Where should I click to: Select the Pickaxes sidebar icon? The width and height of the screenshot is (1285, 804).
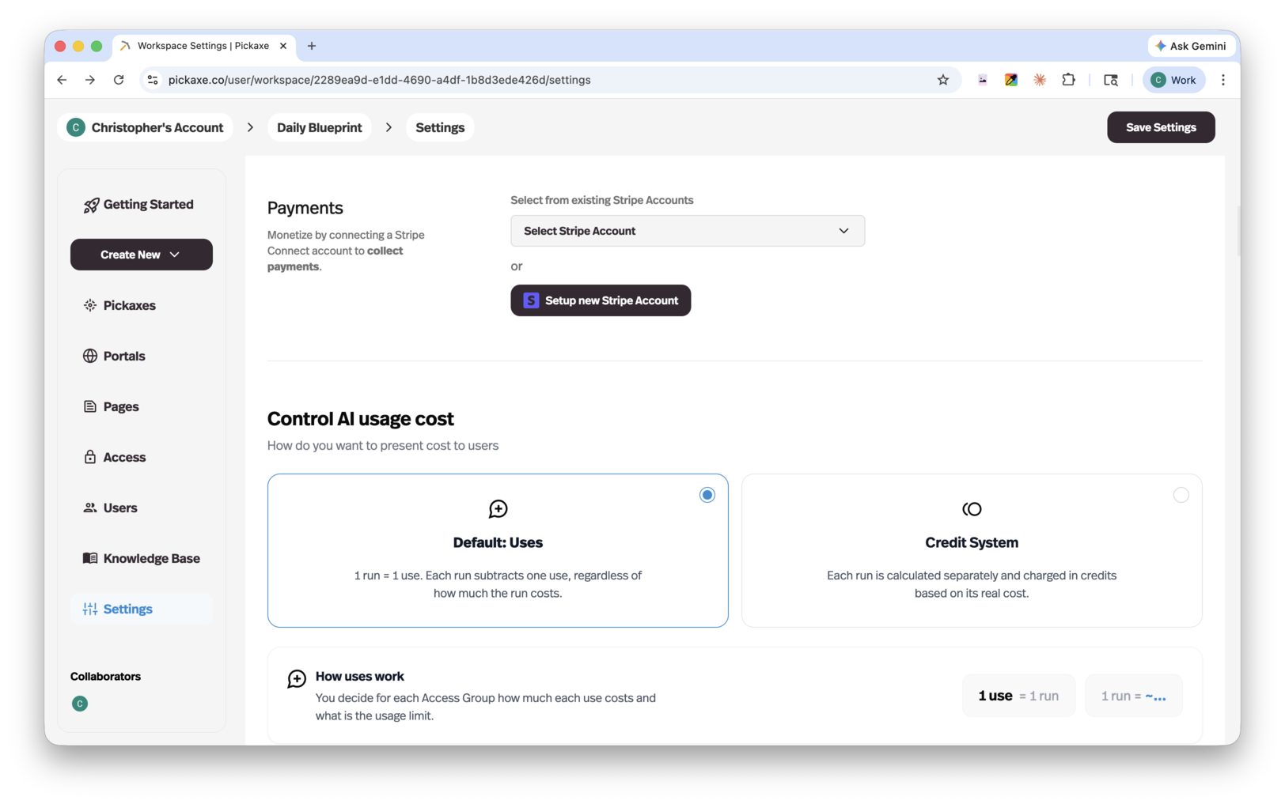[x=90, y=304]
